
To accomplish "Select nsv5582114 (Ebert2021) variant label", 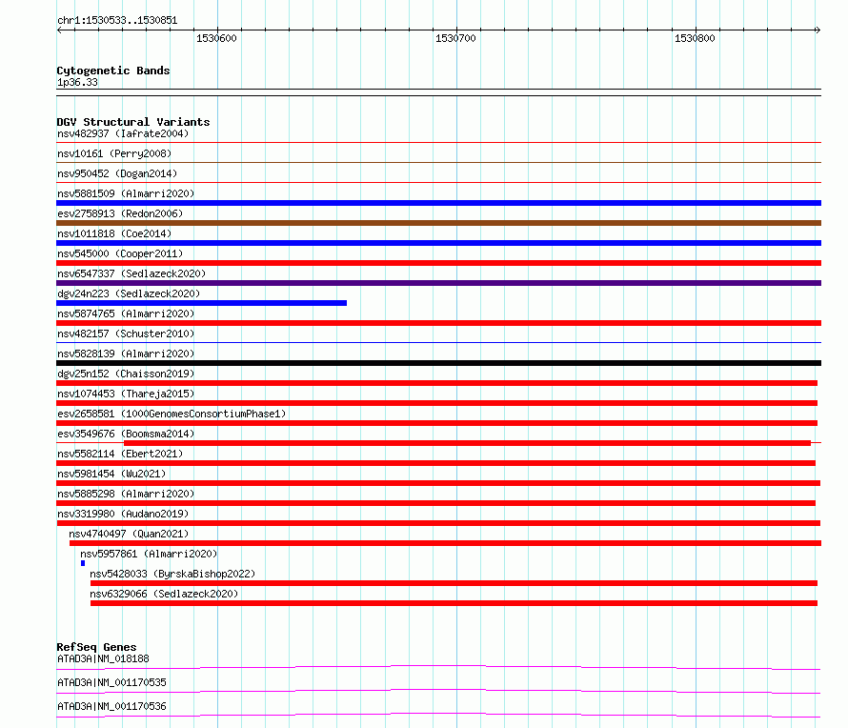I will (x=120, y=454).
